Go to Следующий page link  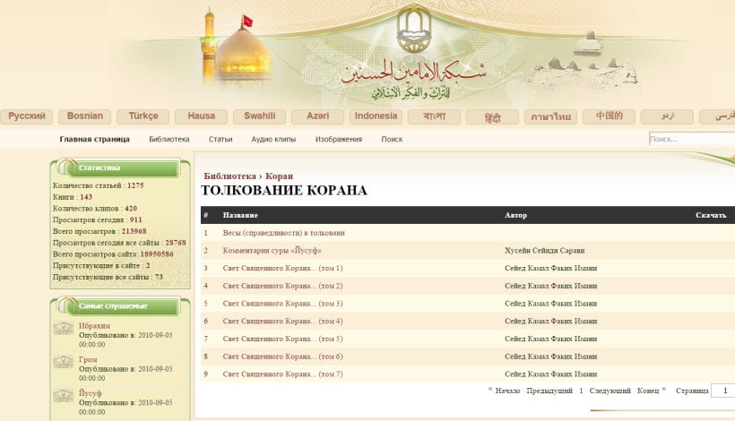coord(610,391)
